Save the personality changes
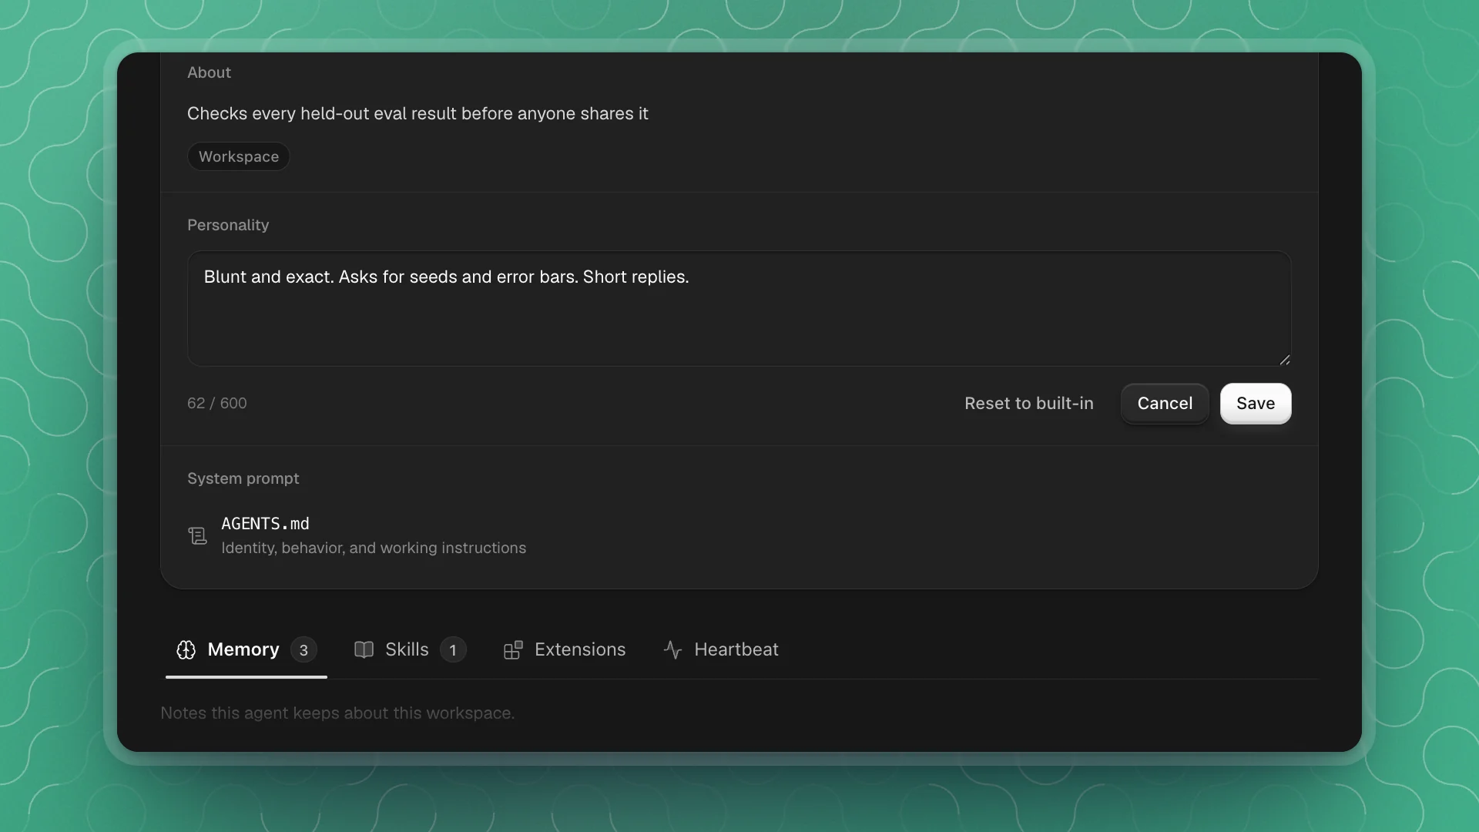This screenshot has height=832, width=1479. pos(1256,404)
